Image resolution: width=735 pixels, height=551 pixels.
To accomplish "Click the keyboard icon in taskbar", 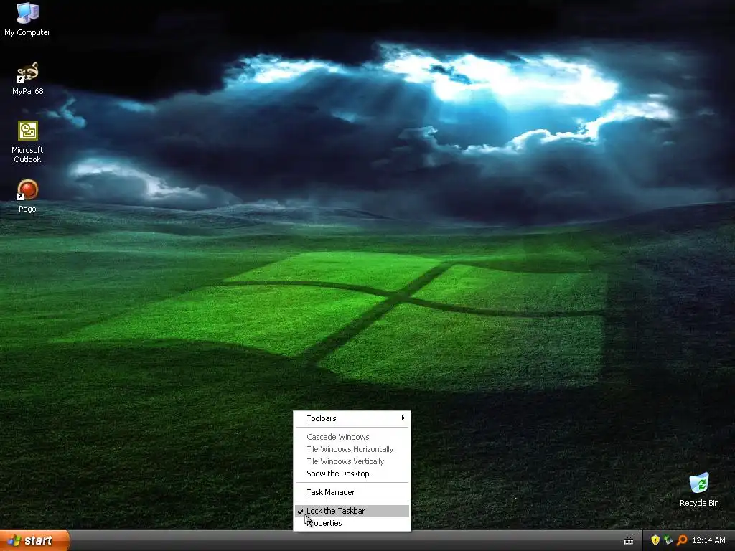I will point(629,541).
